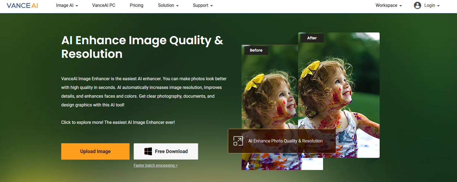Click the Upload Image button
Viewport: 457px width, 182px height.
coord(95,151)
